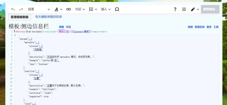The height and width of the screenshot is (105, 227).
Task: Expand the 插入 insert dropdown
Action: point(106,9)
